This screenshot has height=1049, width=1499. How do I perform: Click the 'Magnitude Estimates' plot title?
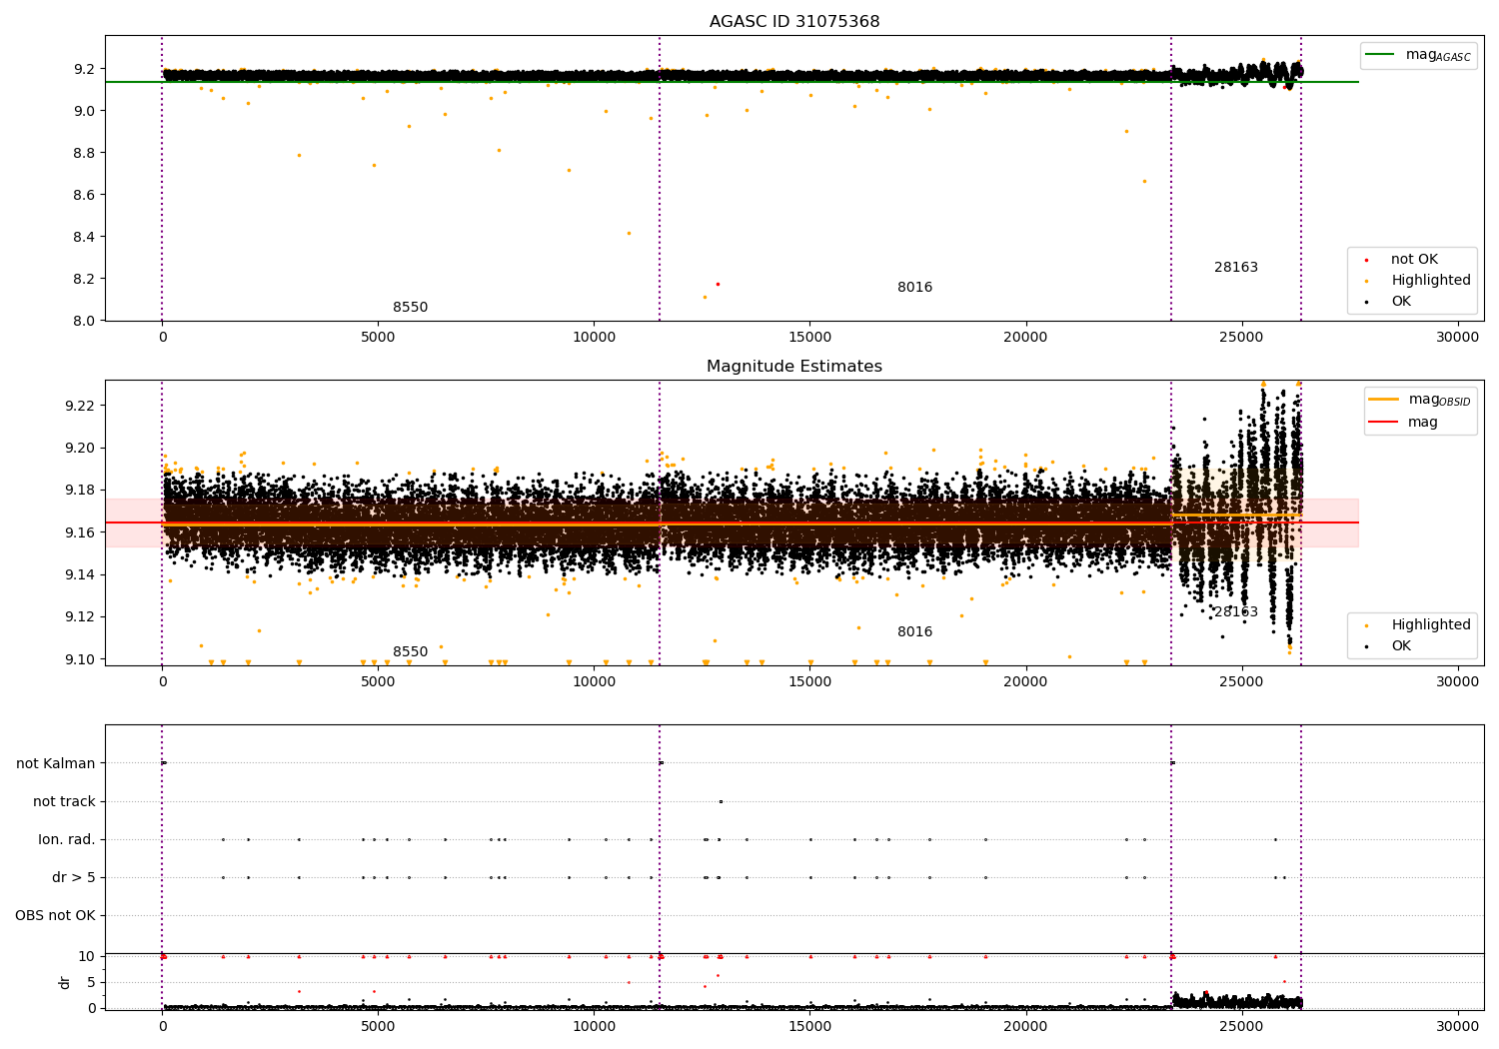[x=794, y=367]
